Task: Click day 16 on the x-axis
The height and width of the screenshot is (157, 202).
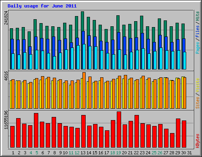Action: click(101, 153)
